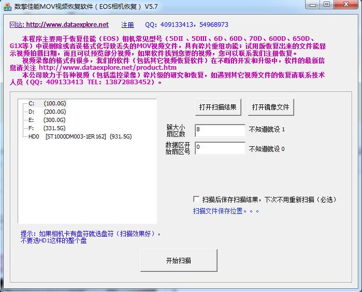Click the 打开扫描结果 button
362x292 pixels.
tap(218, 107)
